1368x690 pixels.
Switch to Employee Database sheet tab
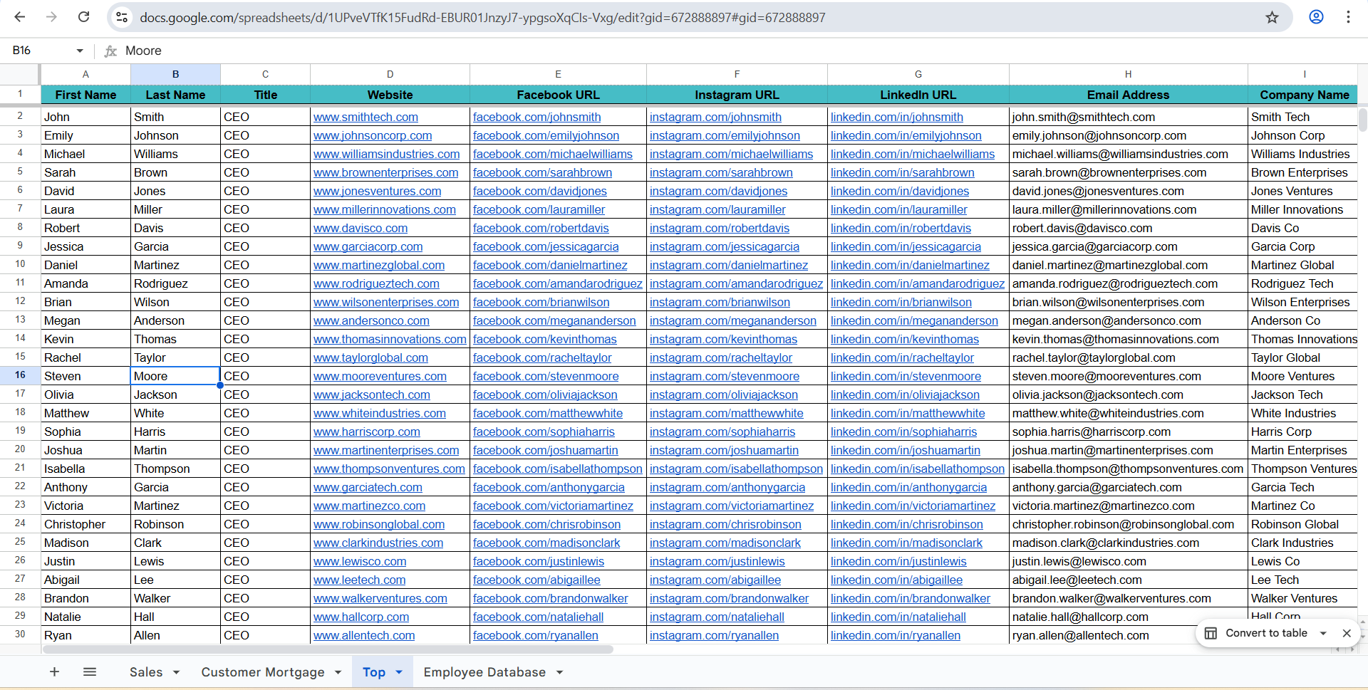click(484, 672)
